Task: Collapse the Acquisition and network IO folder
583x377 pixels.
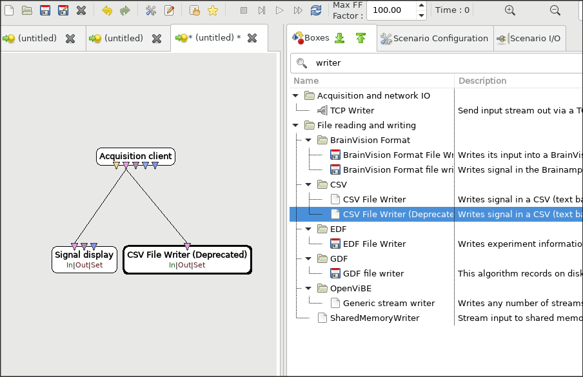Action: point(296,96)
